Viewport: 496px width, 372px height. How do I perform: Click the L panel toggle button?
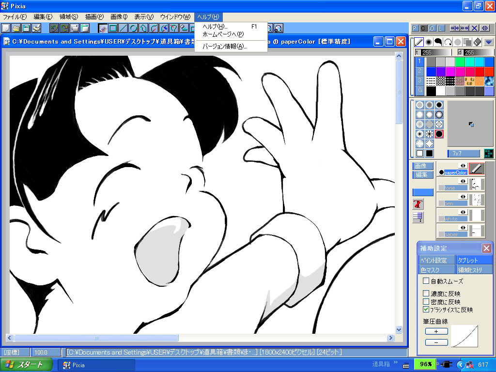click(440, 28)
